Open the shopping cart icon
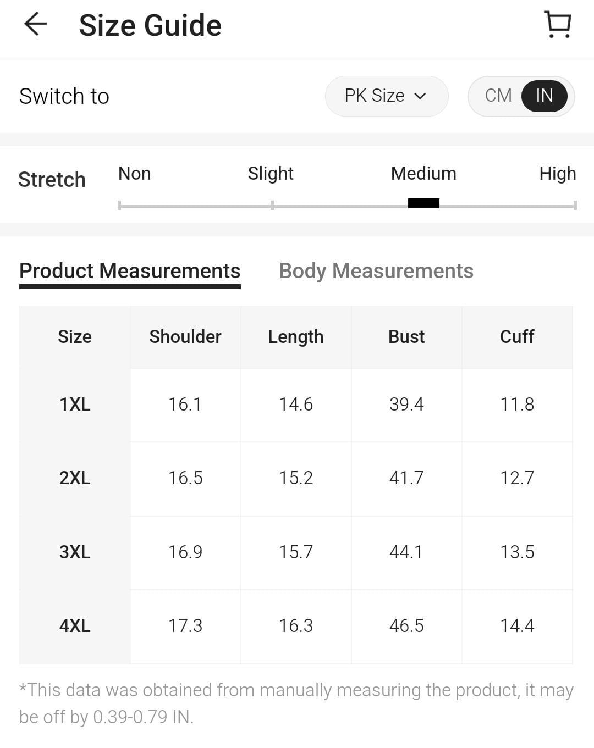594x748 pixels. tap(558, 25)
